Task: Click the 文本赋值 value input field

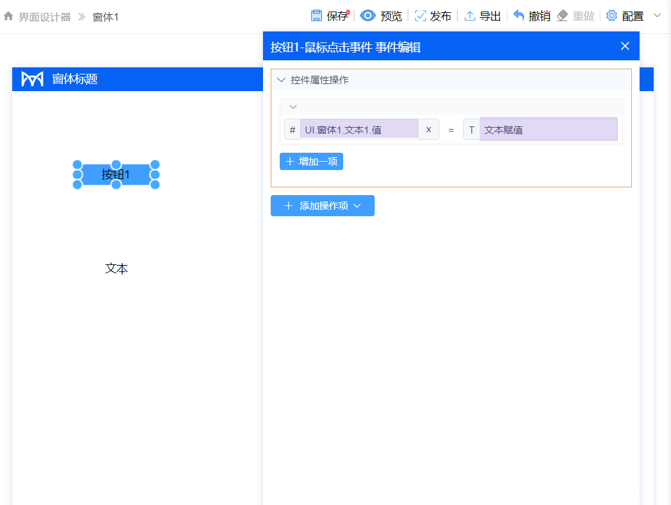Action: click(x=548, y=129)
